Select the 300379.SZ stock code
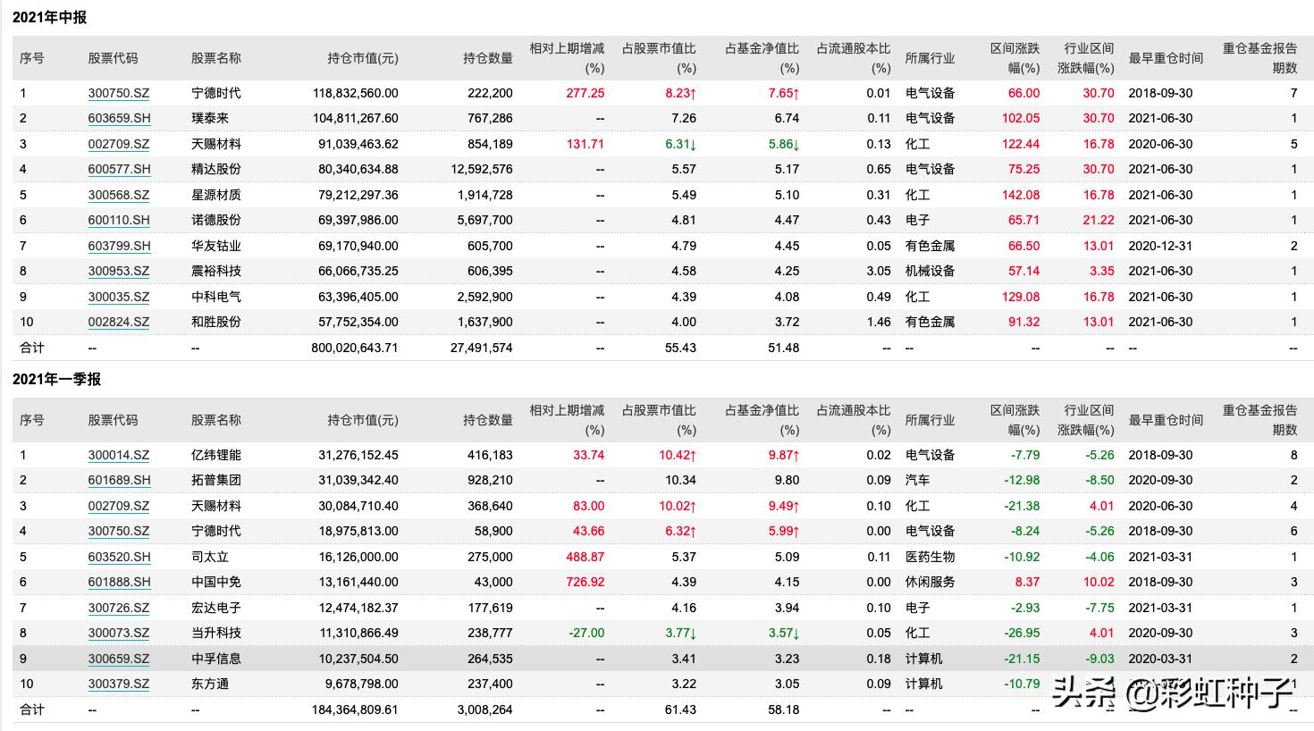1314x731 pixels. [118, 684]
